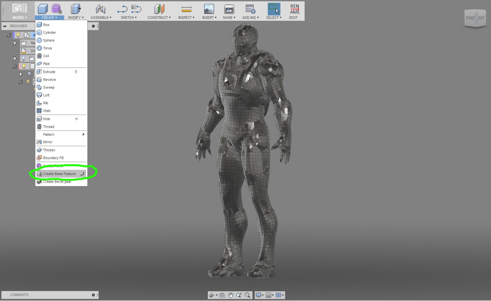
Task: Click the Zoom Window magnifier icon
Action: click(x=247, y=295)
